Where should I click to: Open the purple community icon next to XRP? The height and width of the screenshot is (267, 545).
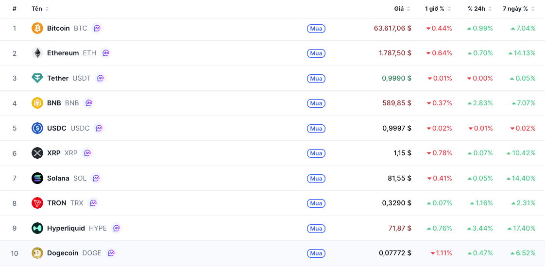[x=87, y=153]
